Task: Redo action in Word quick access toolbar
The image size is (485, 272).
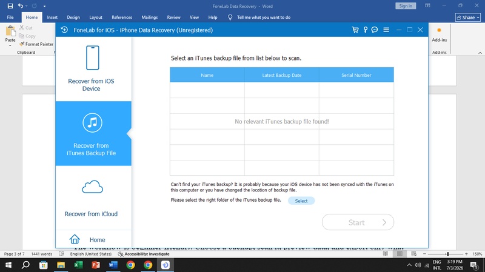Action: pyautogui.click(x=35, y=6)
